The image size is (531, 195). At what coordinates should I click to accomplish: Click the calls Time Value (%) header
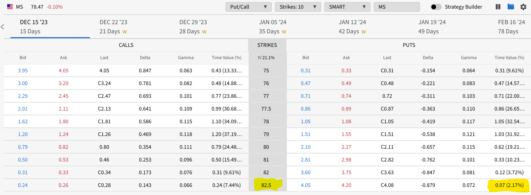tap(227, 58)
